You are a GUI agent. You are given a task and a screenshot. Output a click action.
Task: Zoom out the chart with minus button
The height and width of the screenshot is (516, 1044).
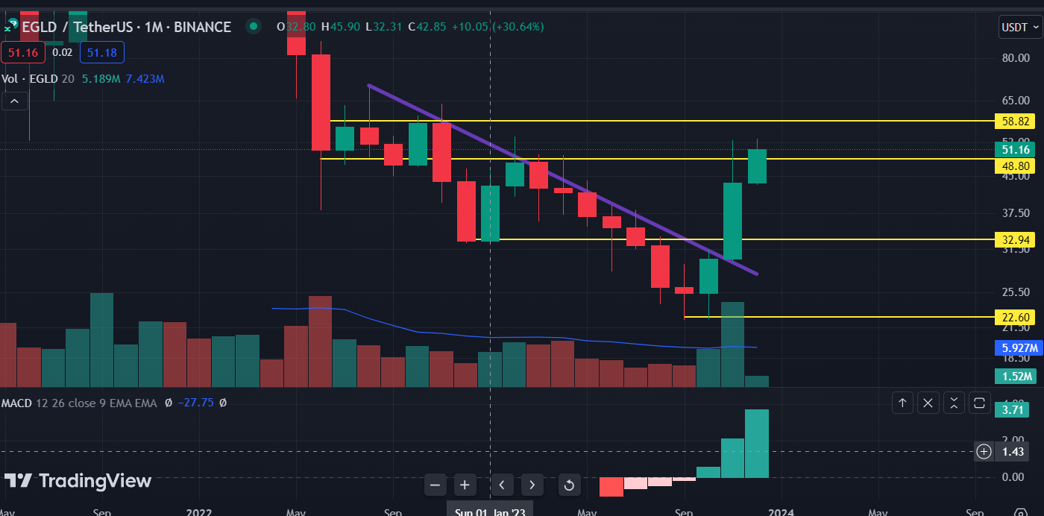click(x=435, y=485)
